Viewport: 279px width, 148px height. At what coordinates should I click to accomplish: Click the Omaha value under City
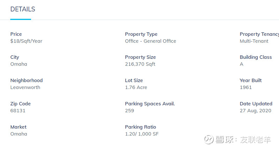18,64
